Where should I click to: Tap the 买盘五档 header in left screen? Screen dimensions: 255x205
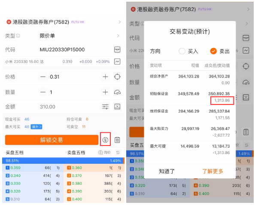click(x=15, y=152)
